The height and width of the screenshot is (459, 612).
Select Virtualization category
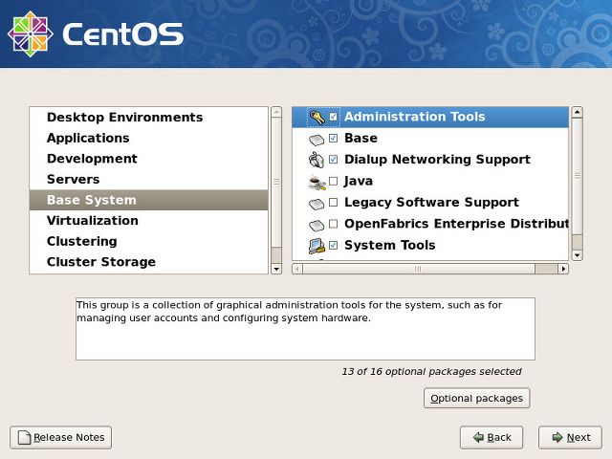(x=149, y=221)
